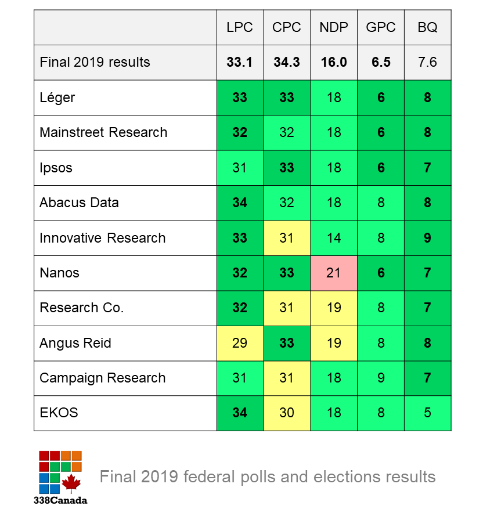Viewport: 483px width, 527px height.
Task: Select the EKOS BQ cell showing 5
Action: [x=427, y=413]
